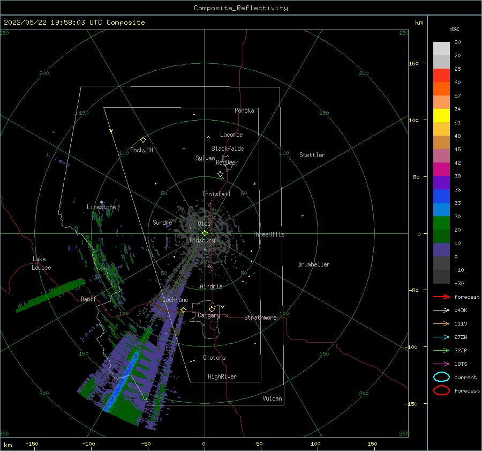This screenshot has height=451, width=482.
Task: Click the Ponoka label
Action: point(244,110)
